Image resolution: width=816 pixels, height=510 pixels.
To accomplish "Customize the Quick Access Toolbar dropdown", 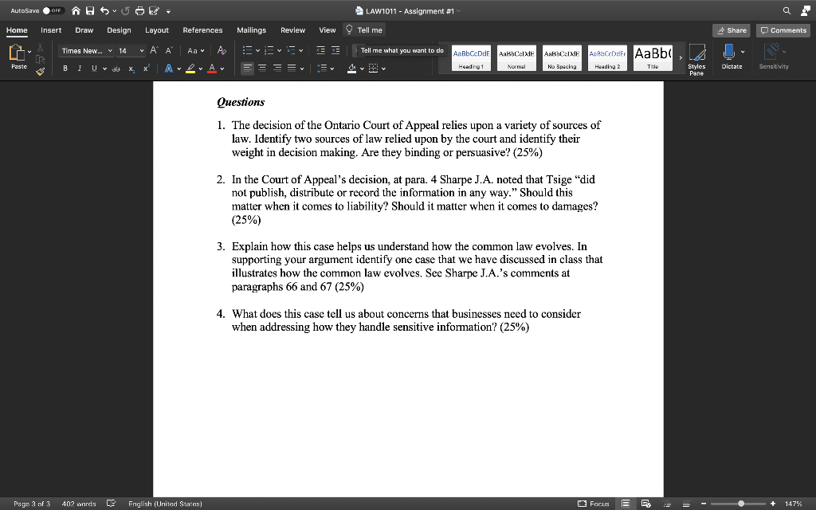I will (x=168, y=11).
